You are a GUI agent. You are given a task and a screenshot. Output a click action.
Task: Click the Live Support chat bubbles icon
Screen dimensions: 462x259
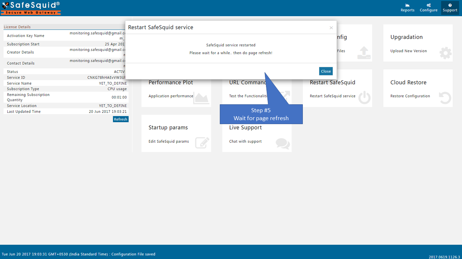(283, 144)
